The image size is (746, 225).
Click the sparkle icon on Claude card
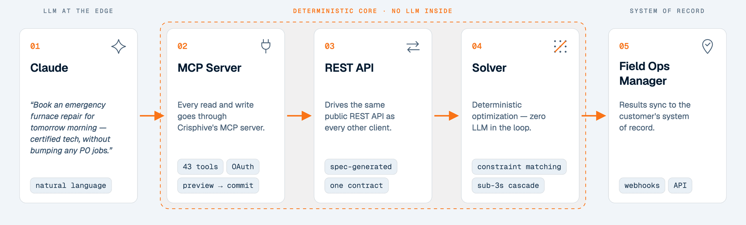coord(119,46)
